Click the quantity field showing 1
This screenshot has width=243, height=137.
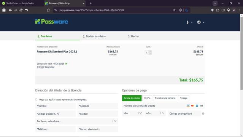(x=147, y=53)
